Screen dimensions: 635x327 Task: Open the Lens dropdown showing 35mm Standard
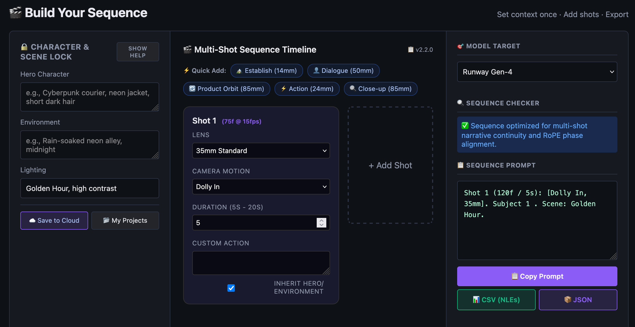point(261,151)
